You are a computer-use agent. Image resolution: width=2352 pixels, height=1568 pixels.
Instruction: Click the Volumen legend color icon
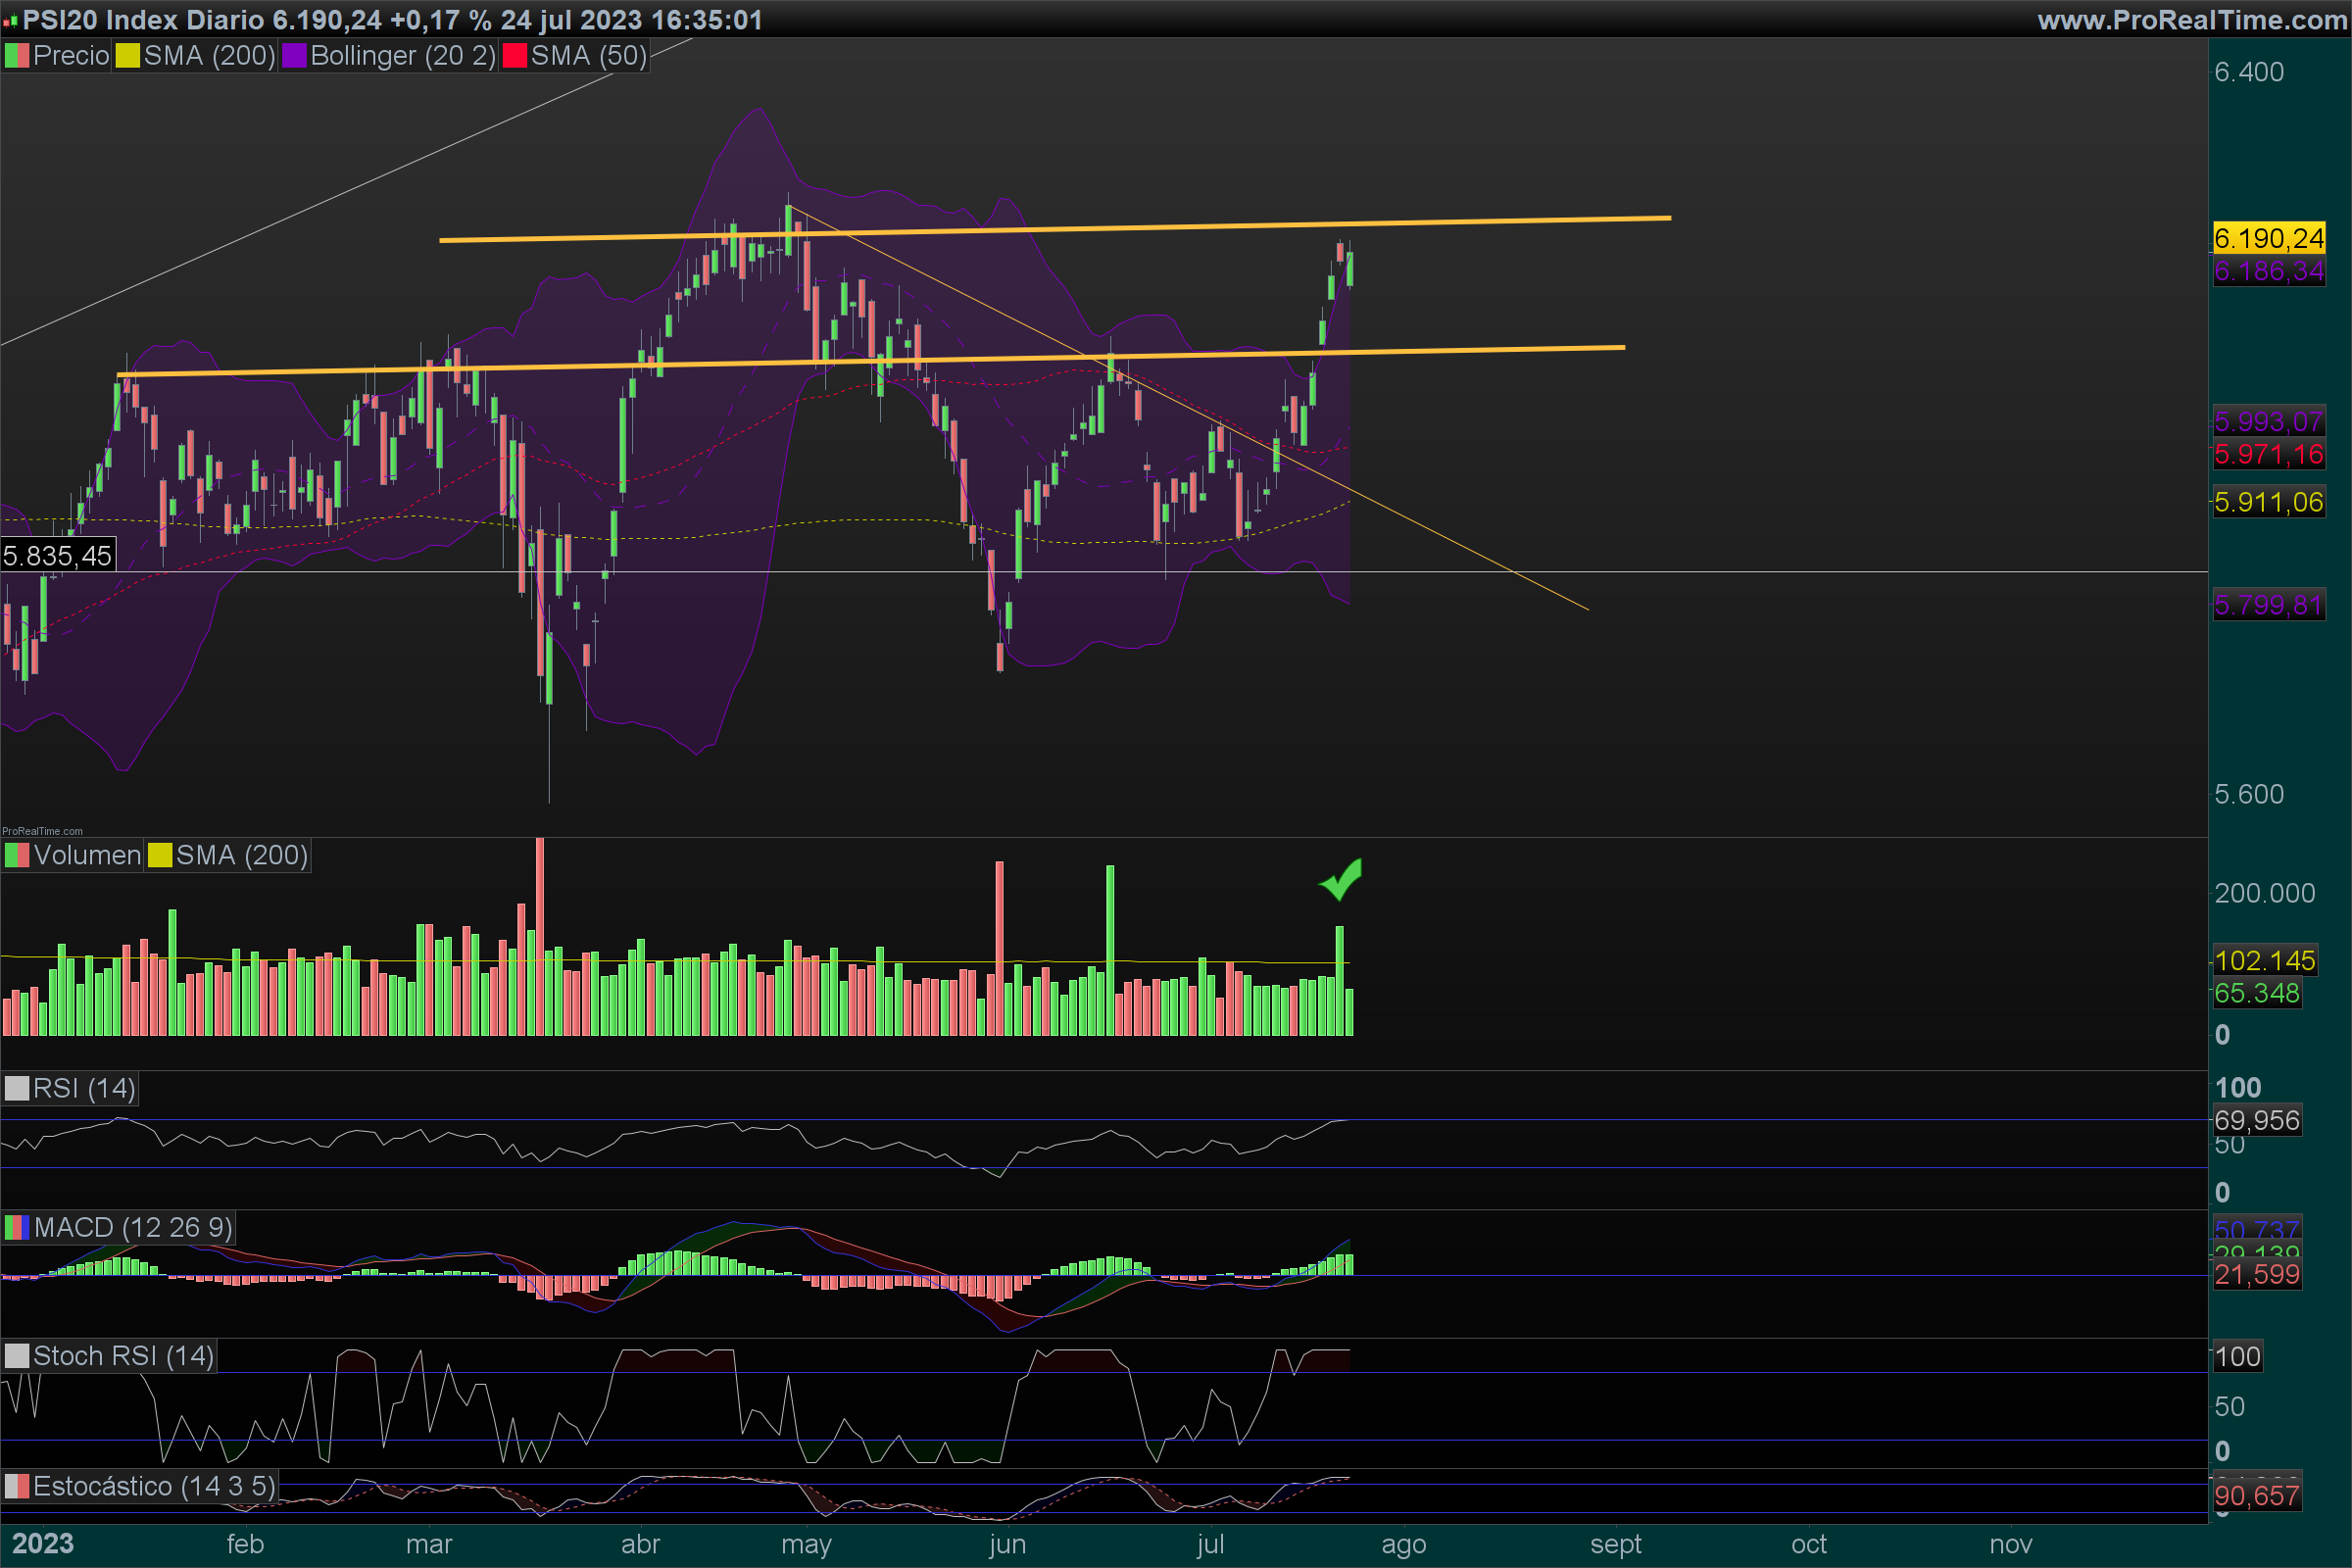click(17, 855)
